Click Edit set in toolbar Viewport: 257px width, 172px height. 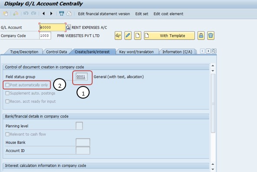pos(142,14)
